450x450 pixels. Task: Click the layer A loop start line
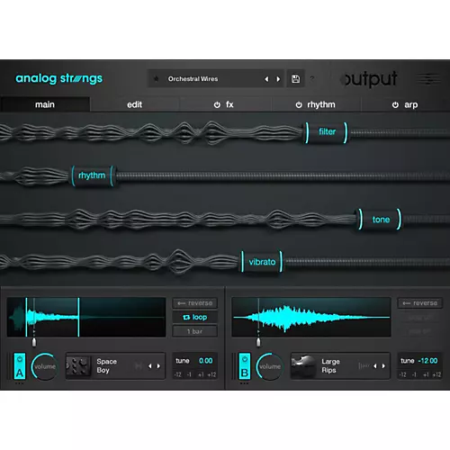click(x=26, y=317)
